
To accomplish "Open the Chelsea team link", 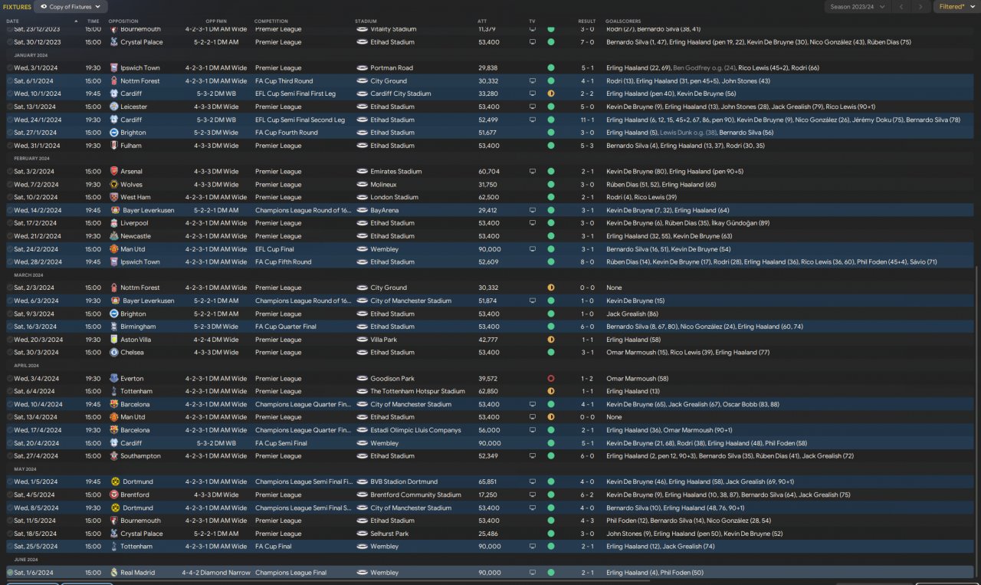I will coord(133,353).
